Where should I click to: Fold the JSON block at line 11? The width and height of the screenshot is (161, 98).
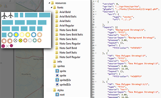click(96, 27)
